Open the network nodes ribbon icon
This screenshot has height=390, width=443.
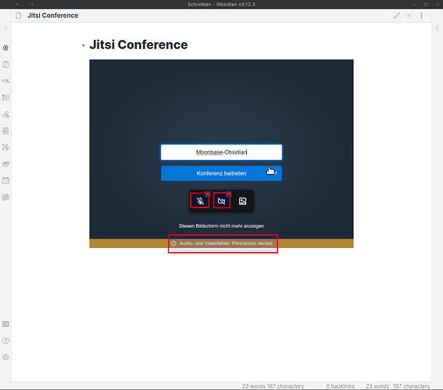pos(5,147)
